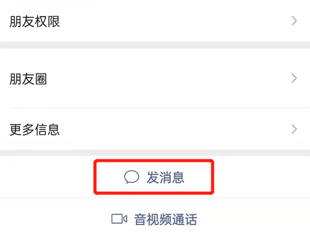Click the 发消息 text to start chatting
This screenshot has height=233, width=310.
[x=165, y=177]
